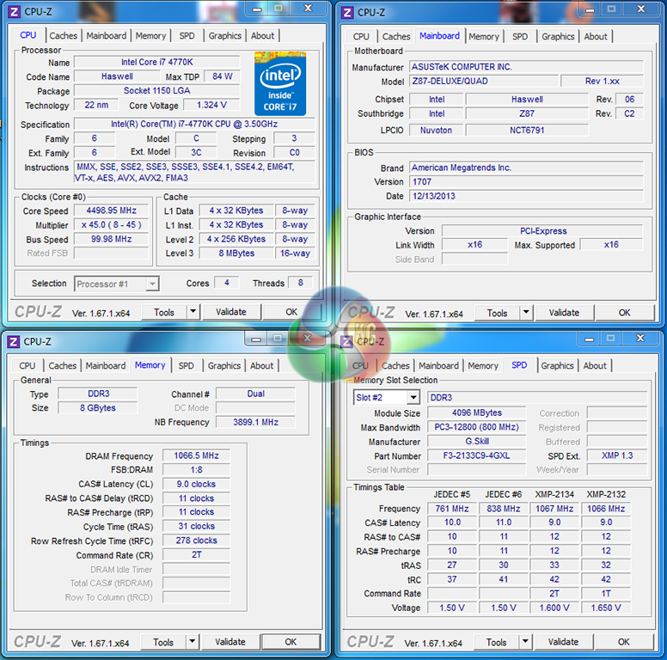Viewport: 667px width, 660px height.
Task: Click OK in the SPD window
Action: [x=624, y=642]
